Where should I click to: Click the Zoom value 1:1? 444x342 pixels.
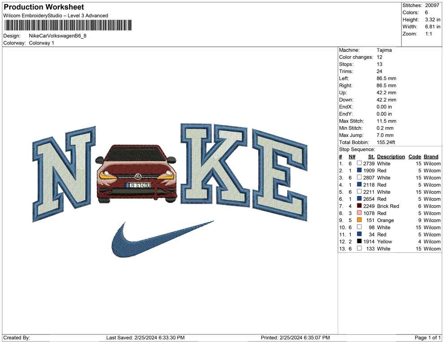tap(429, 34)
